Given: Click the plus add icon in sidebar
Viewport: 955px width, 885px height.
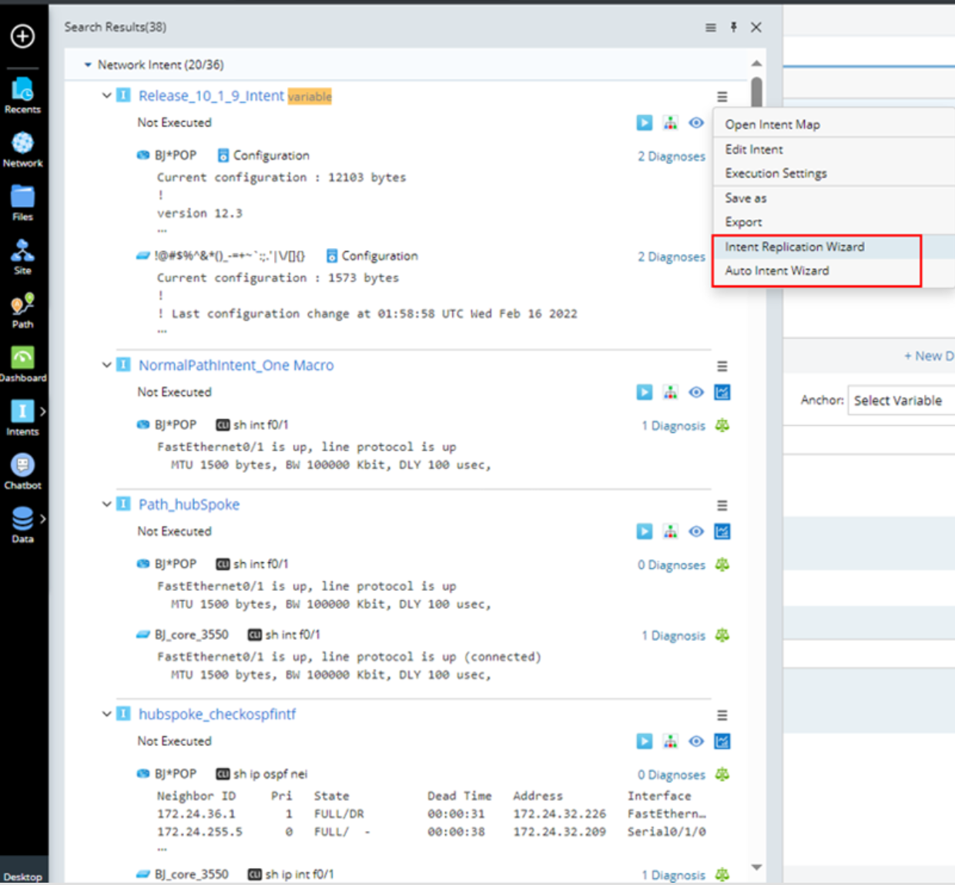Looking at the screenshot, I should tap(22, 36).
